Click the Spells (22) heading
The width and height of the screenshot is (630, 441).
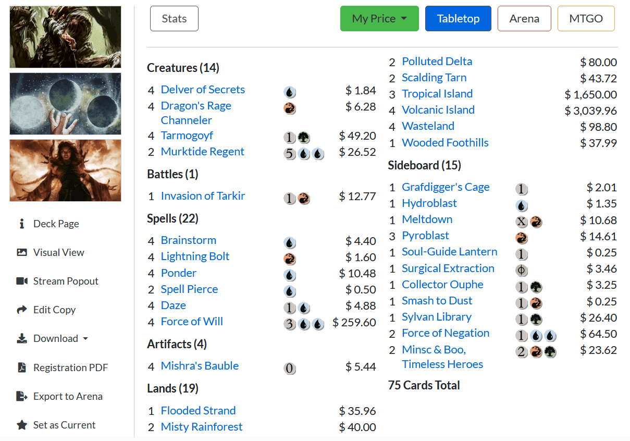pos(173,218)
